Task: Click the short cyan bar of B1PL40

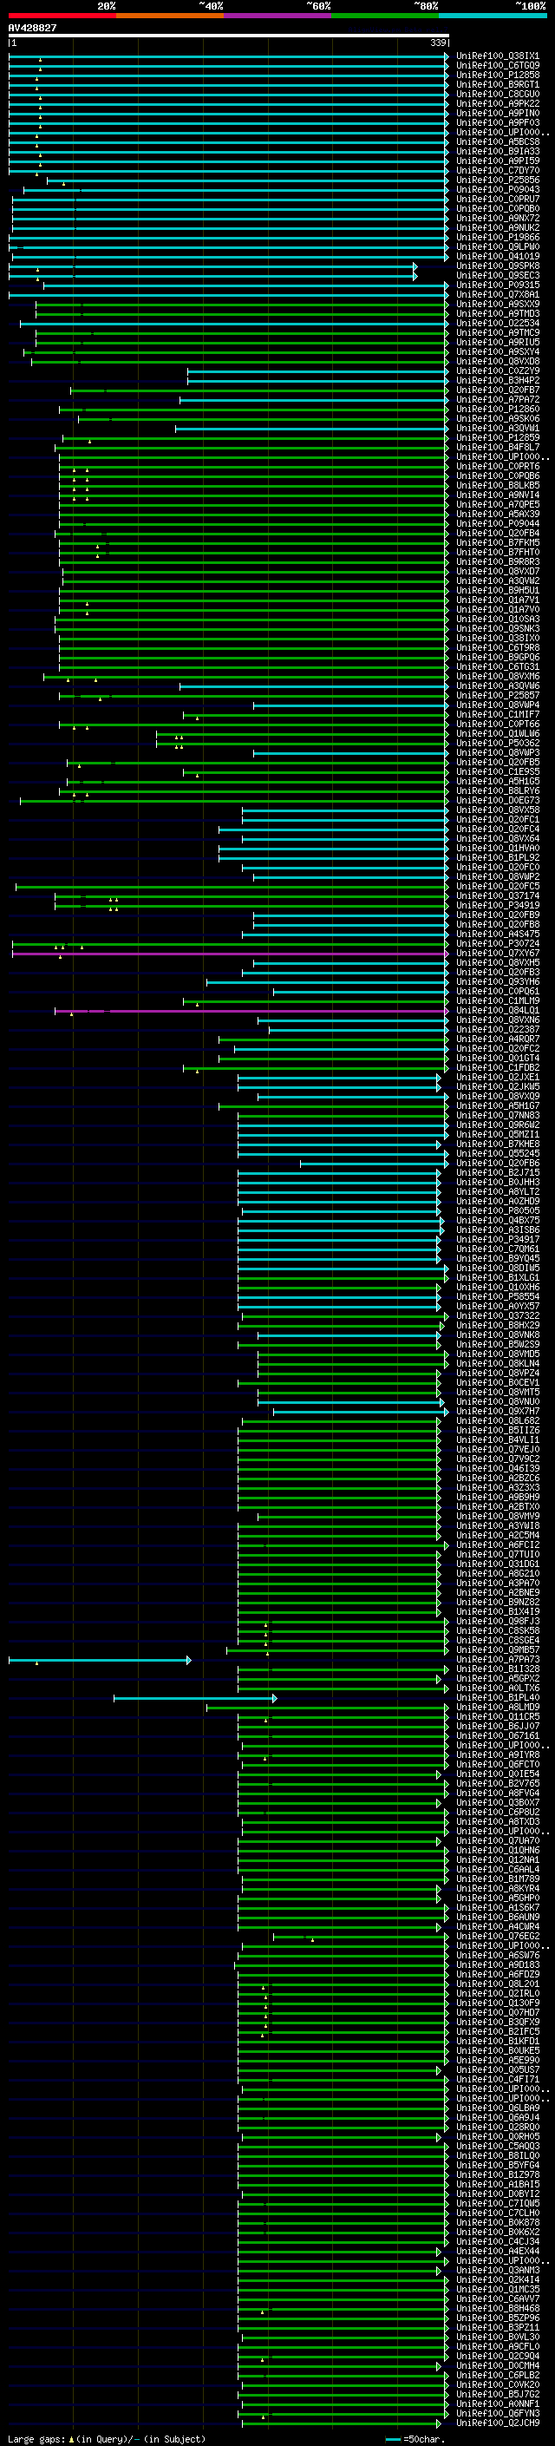Action: point(195,1698)
